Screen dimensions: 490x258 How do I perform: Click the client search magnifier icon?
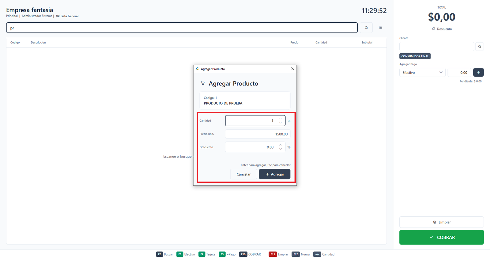480,47
